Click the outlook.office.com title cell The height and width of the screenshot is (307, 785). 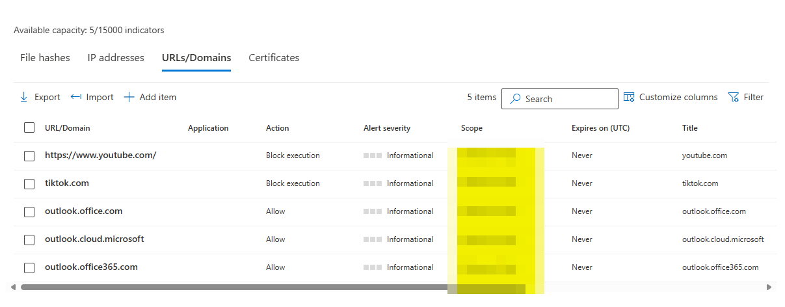[x=714, y=211]
